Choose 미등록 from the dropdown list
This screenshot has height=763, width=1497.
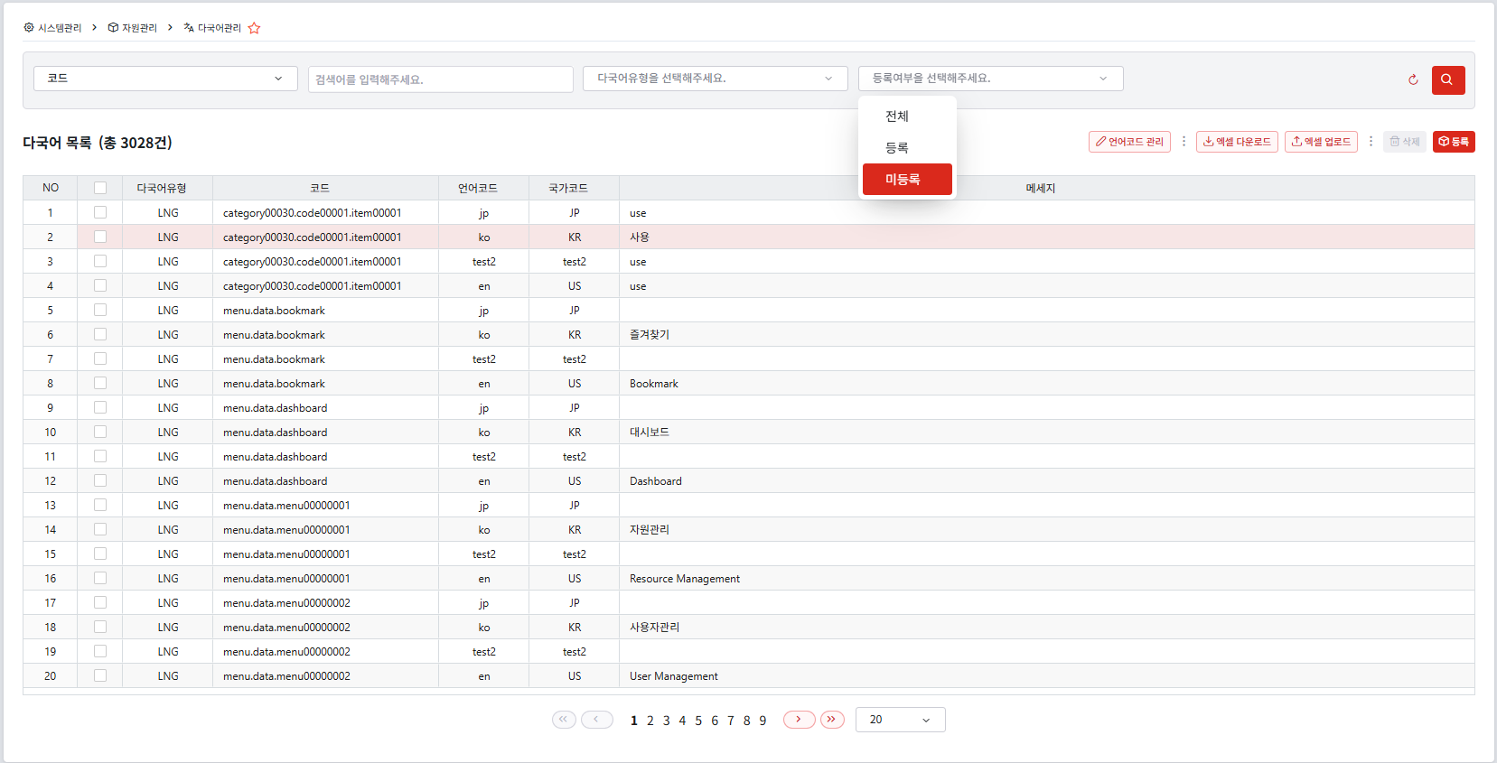[907, 179]
